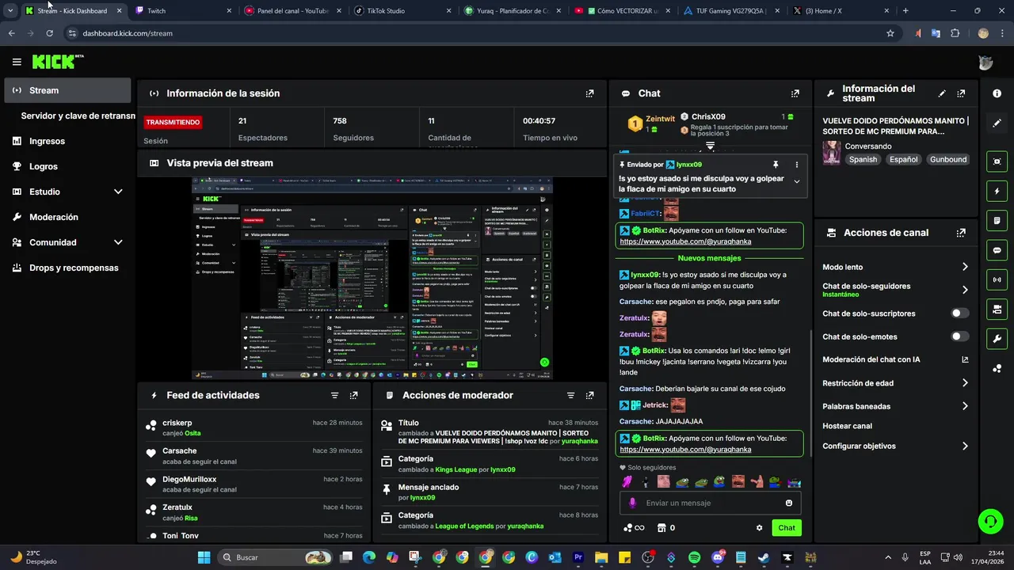Viewport: 1014px width, 570px height.
Task: Toggle Chat de solo-suscriptores switch
Action: pos(959,313)
